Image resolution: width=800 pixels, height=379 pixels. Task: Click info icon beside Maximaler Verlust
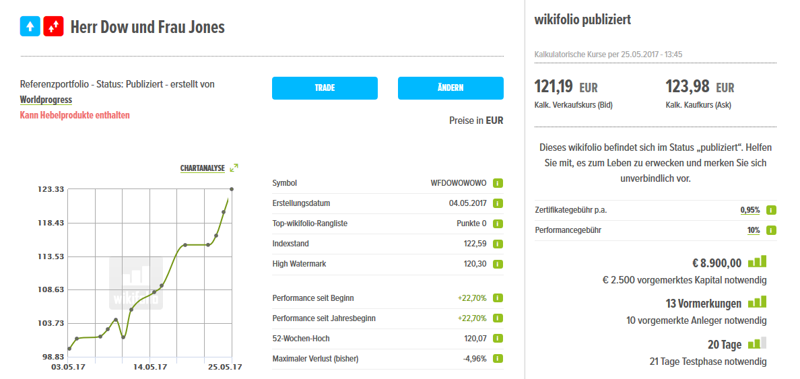click(x=498, y=359)
